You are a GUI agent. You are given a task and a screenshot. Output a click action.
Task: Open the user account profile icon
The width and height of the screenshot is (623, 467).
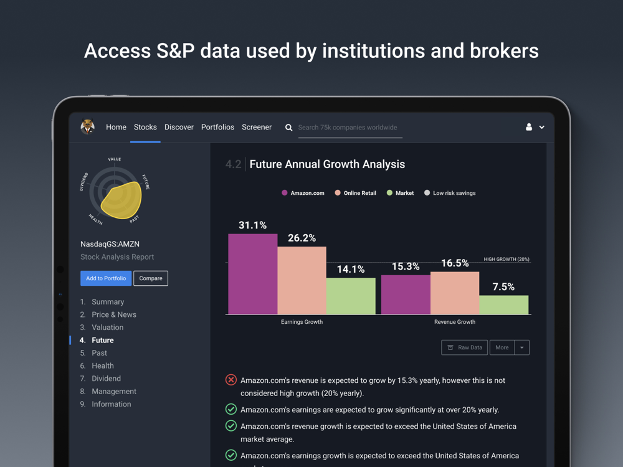(x=529, y=127)
